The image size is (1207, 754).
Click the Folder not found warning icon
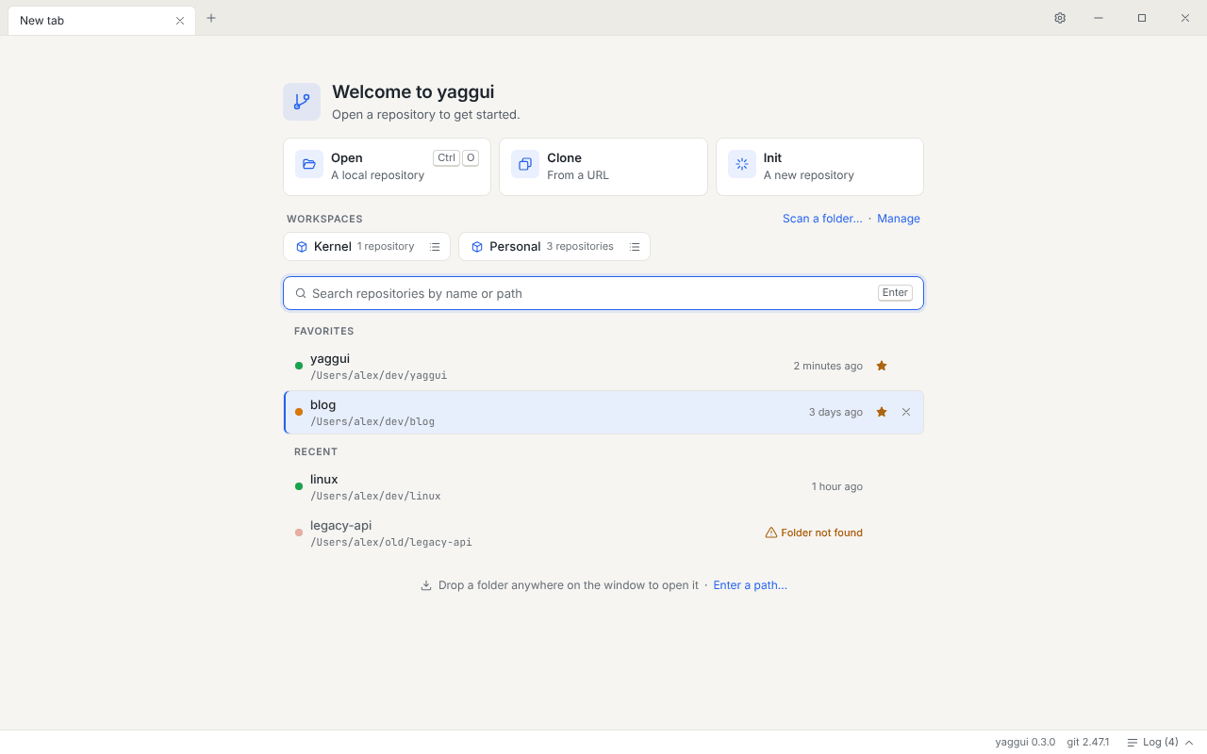[771, 533]
